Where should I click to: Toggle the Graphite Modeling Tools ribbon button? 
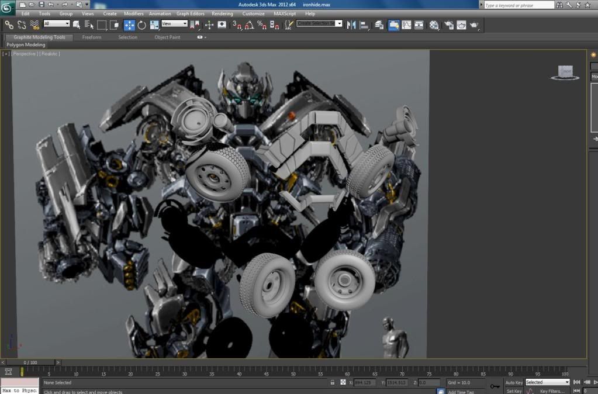[x=393, y=25]
